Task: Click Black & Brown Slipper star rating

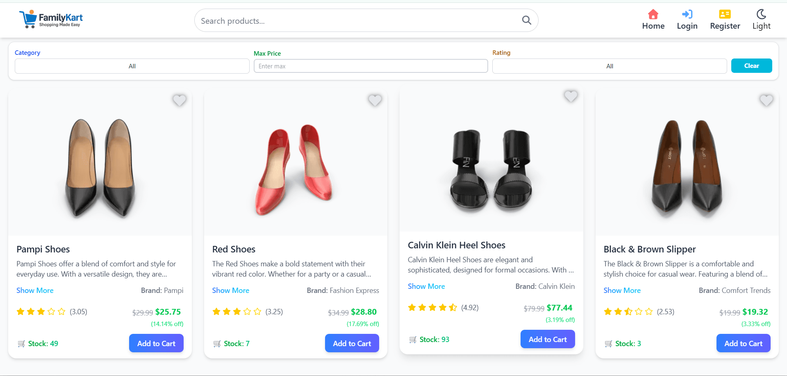Action: pyautogui.click(x=628, y=312)
